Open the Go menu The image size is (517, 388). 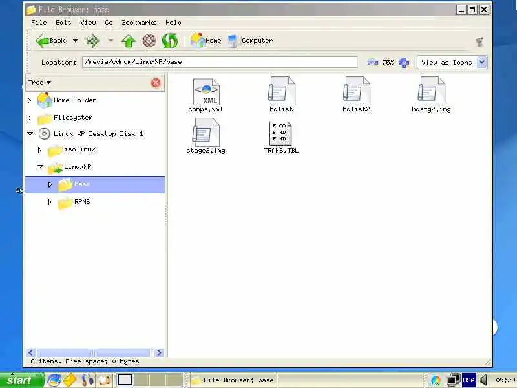(109, 23)
